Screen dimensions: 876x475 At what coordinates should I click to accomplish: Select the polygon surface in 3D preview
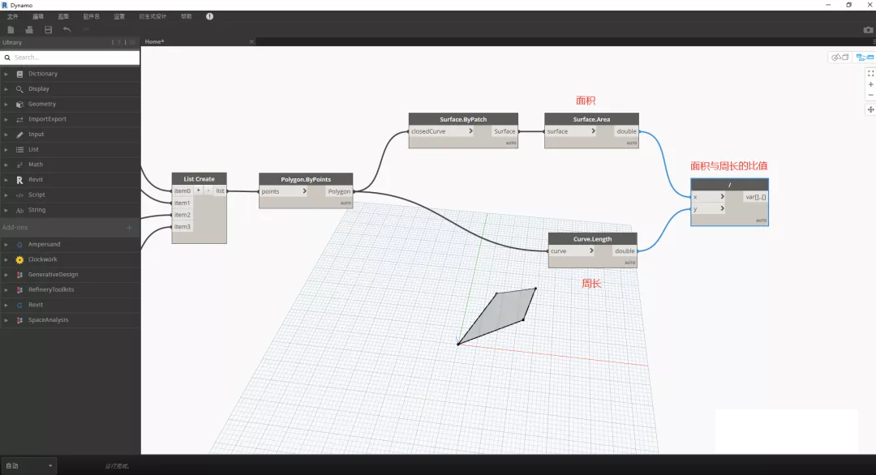click(x=499, y=315)
